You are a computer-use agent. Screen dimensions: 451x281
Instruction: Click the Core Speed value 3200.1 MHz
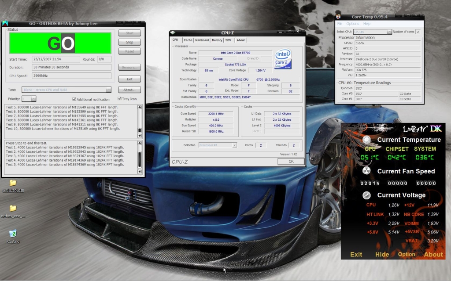[216, 114]
